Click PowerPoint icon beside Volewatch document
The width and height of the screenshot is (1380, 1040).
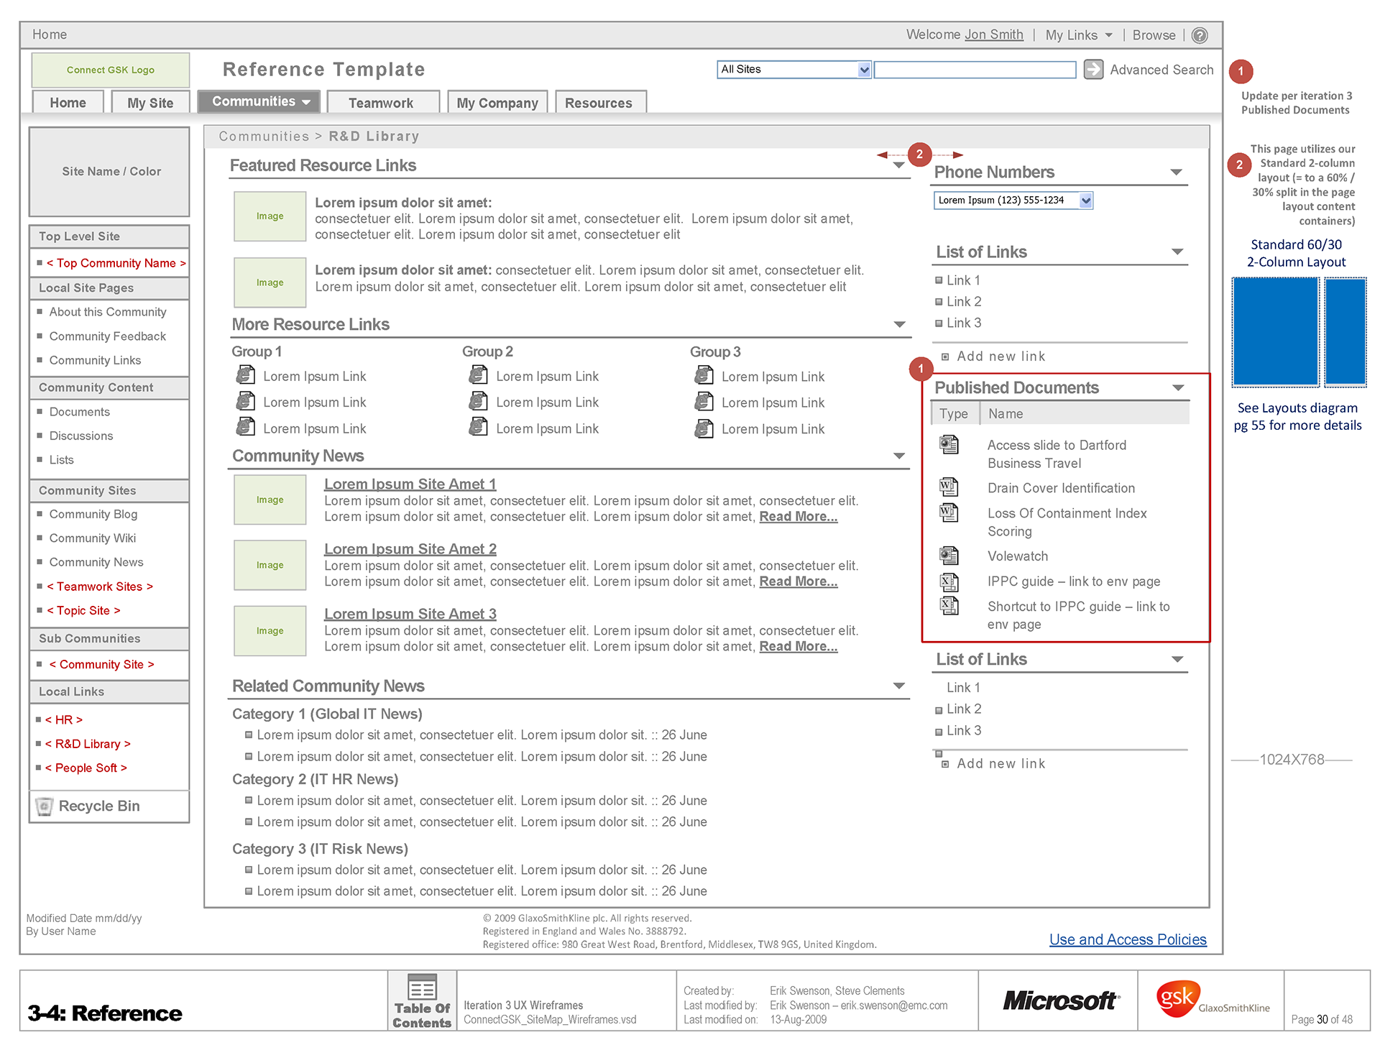coord(949,556)
